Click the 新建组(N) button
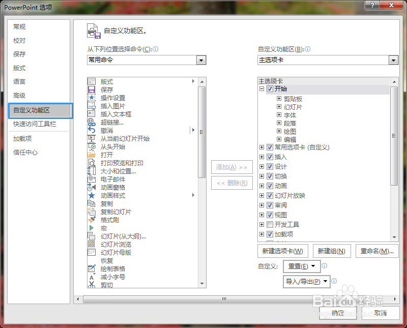Viewport: 407px width, 328px height. pos(332,251)
